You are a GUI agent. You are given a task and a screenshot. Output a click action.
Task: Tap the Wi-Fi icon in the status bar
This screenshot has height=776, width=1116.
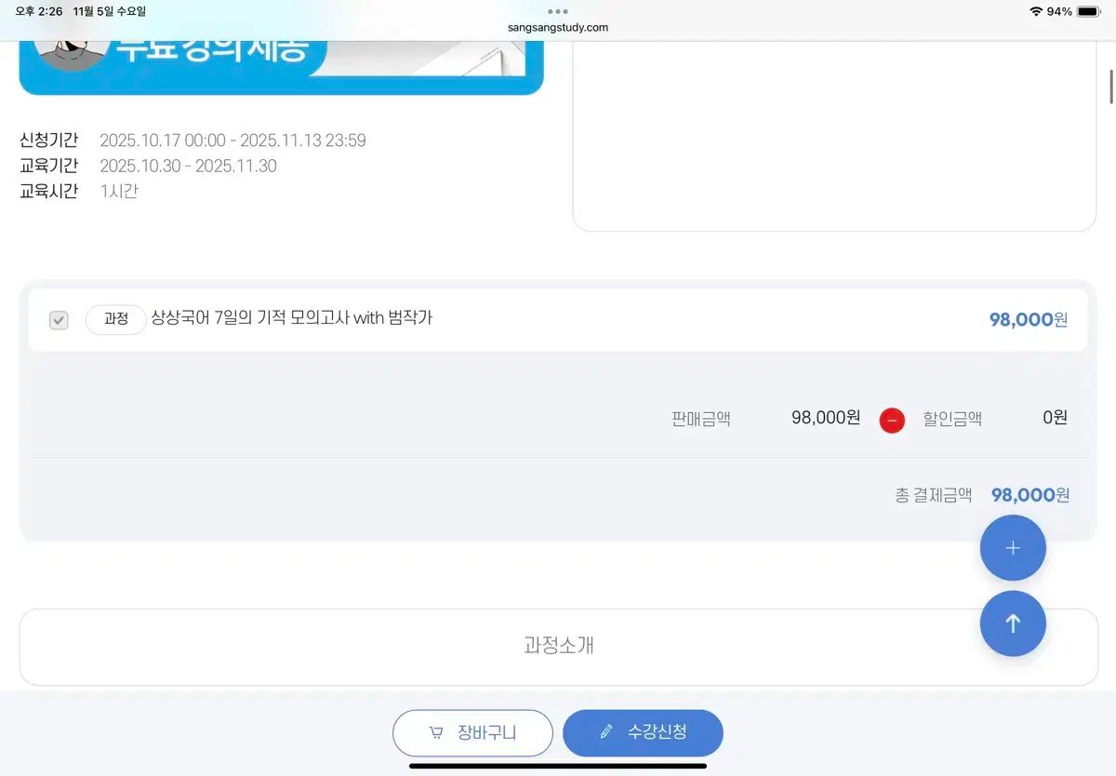tap(1034, 12)
